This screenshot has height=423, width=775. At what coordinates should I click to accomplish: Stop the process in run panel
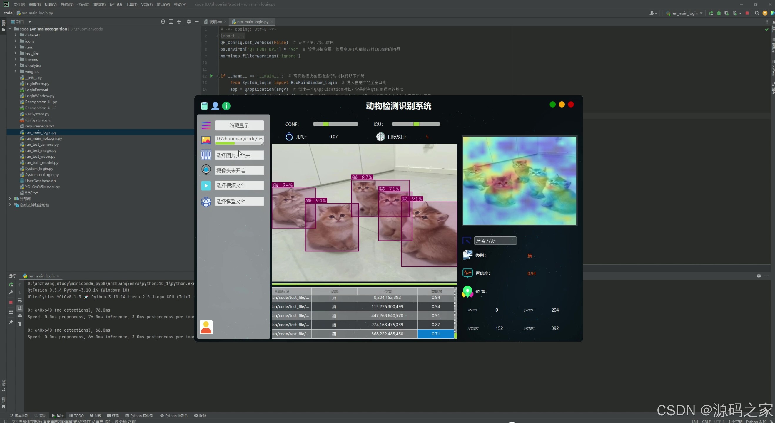pyautogui.click(x=11, y=302)
